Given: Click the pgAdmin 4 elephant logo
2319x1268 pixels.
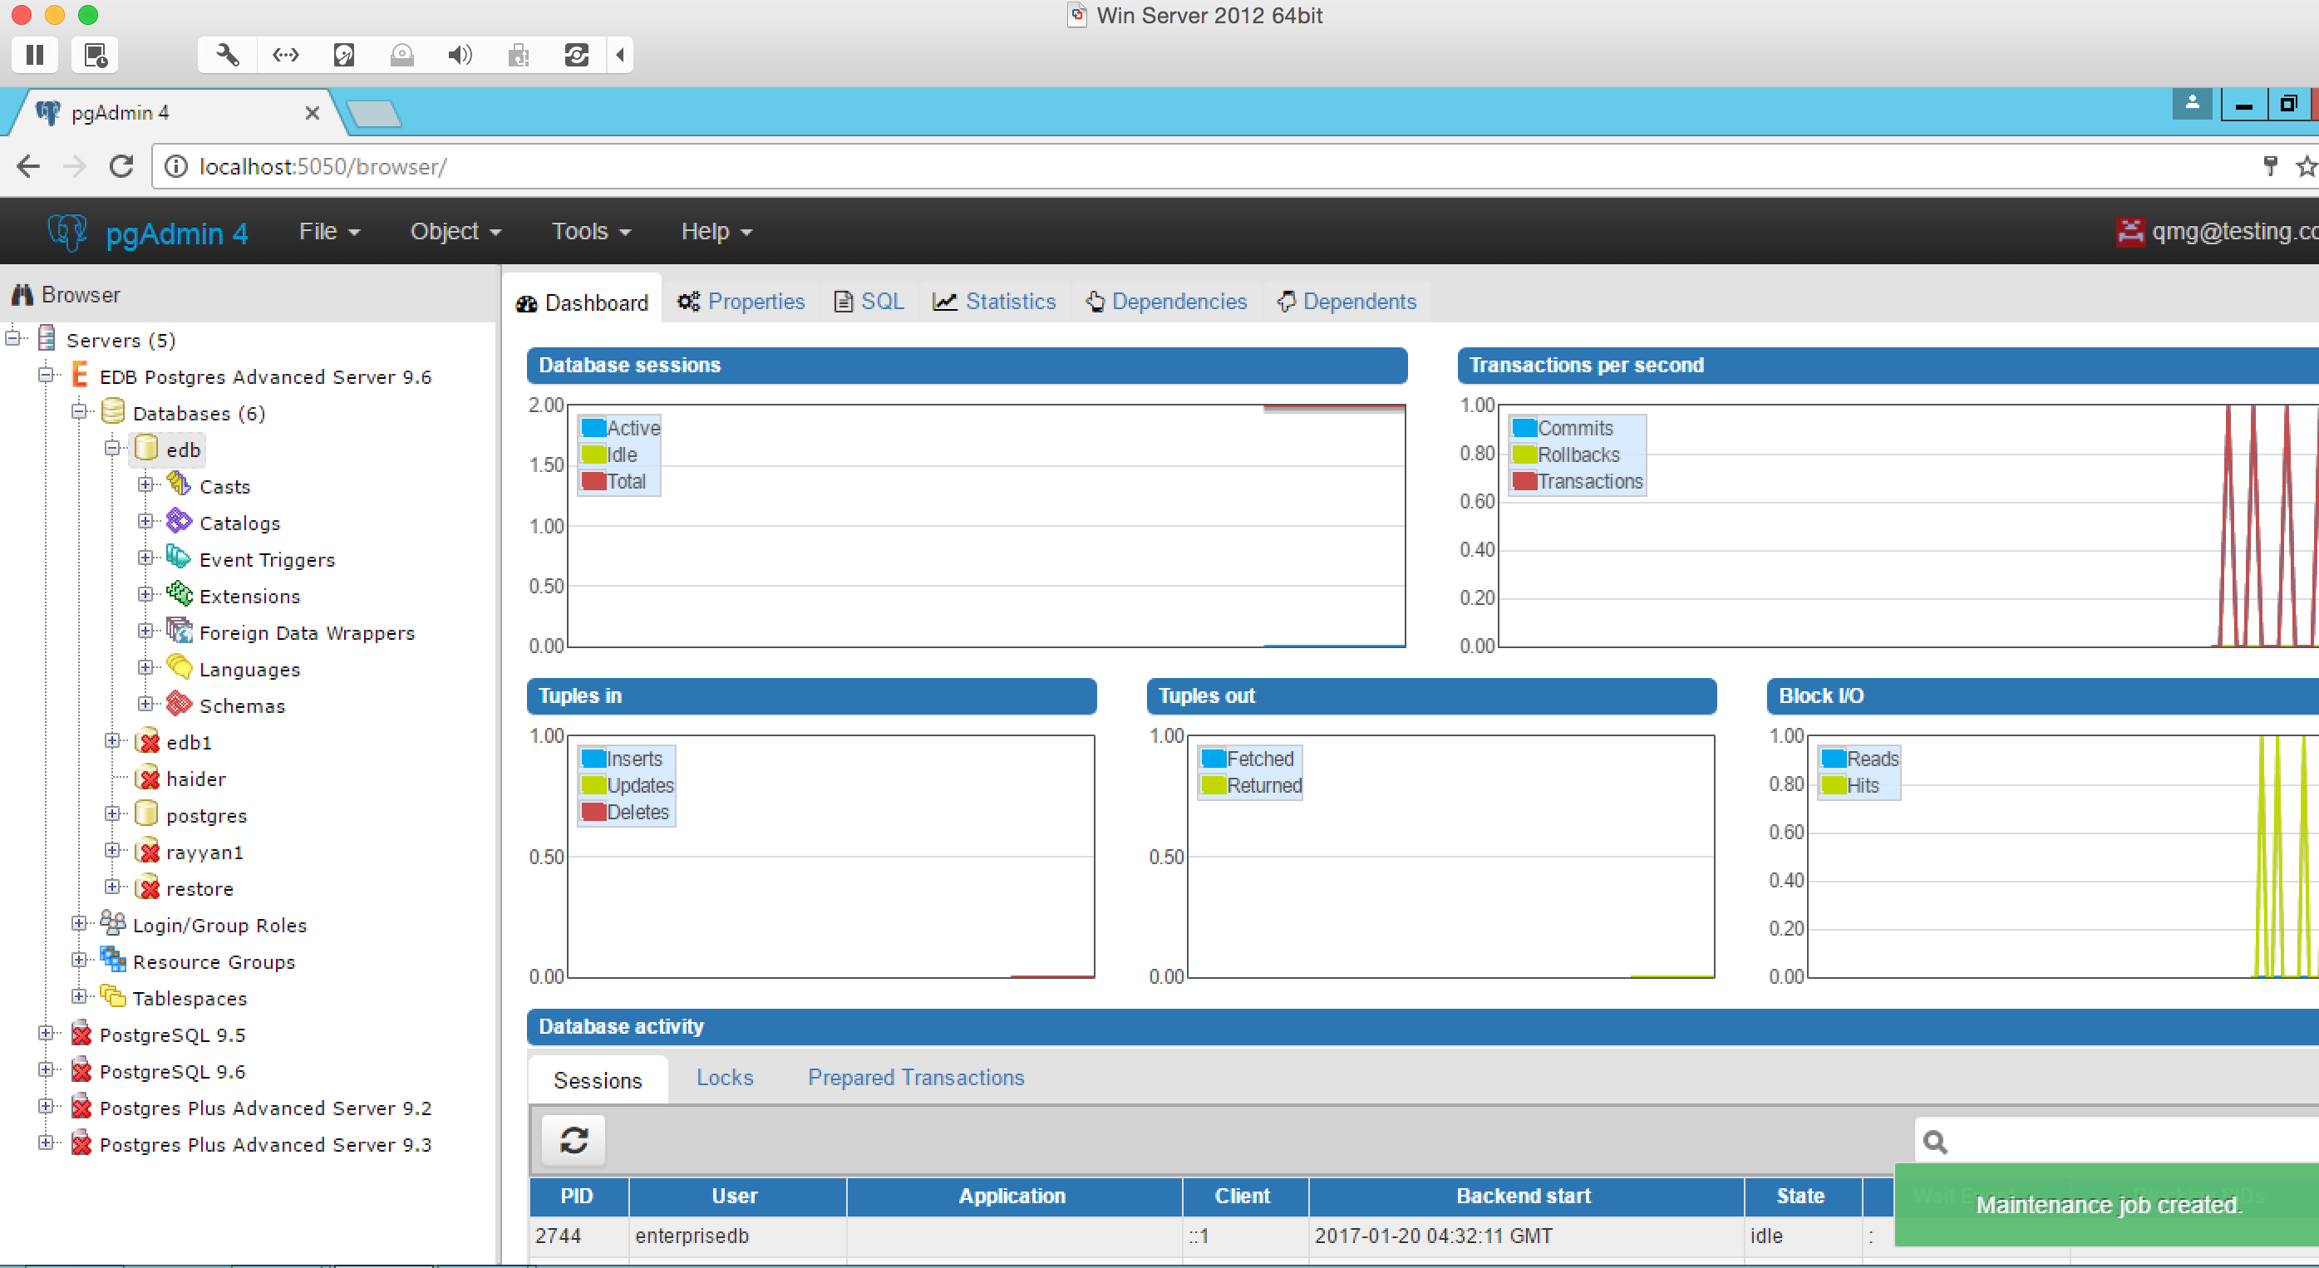Looking at the screenshot, I should tap(67, 232).
